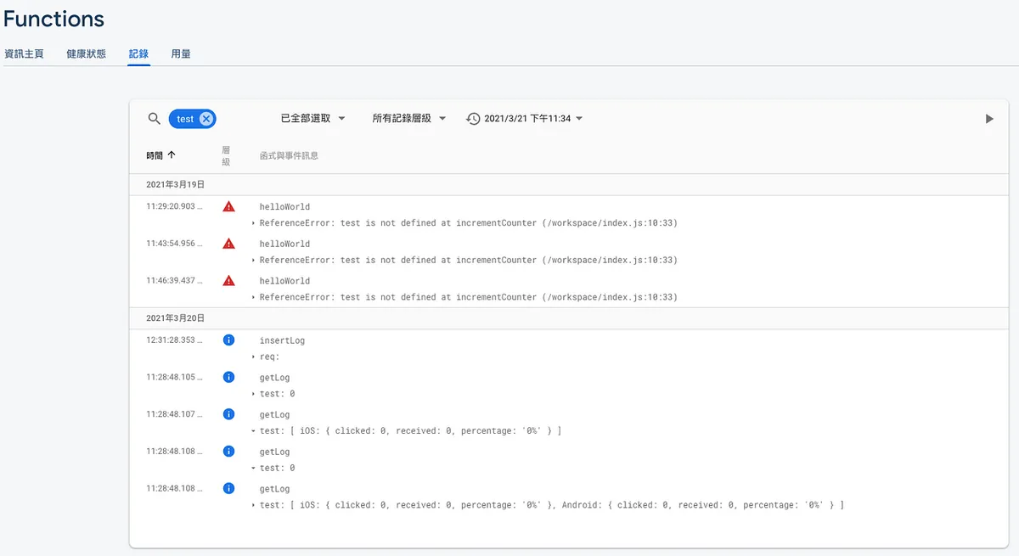Click the error icon on the 11:43:54.956 log
This screenshot has height=556, width=1019.
[x=228, y=244]
